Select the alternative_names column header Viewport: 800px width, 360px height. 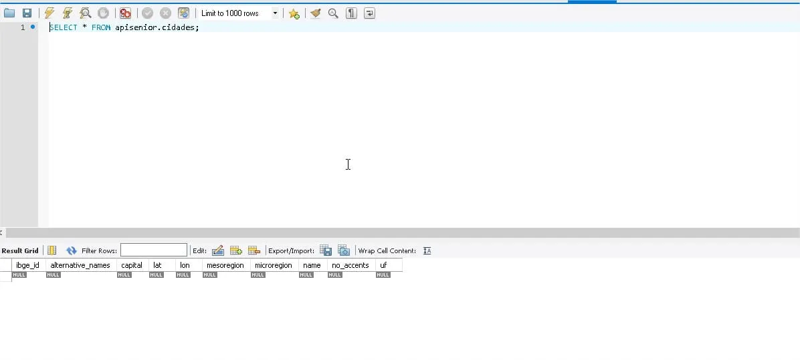click(x=80, y=265)
